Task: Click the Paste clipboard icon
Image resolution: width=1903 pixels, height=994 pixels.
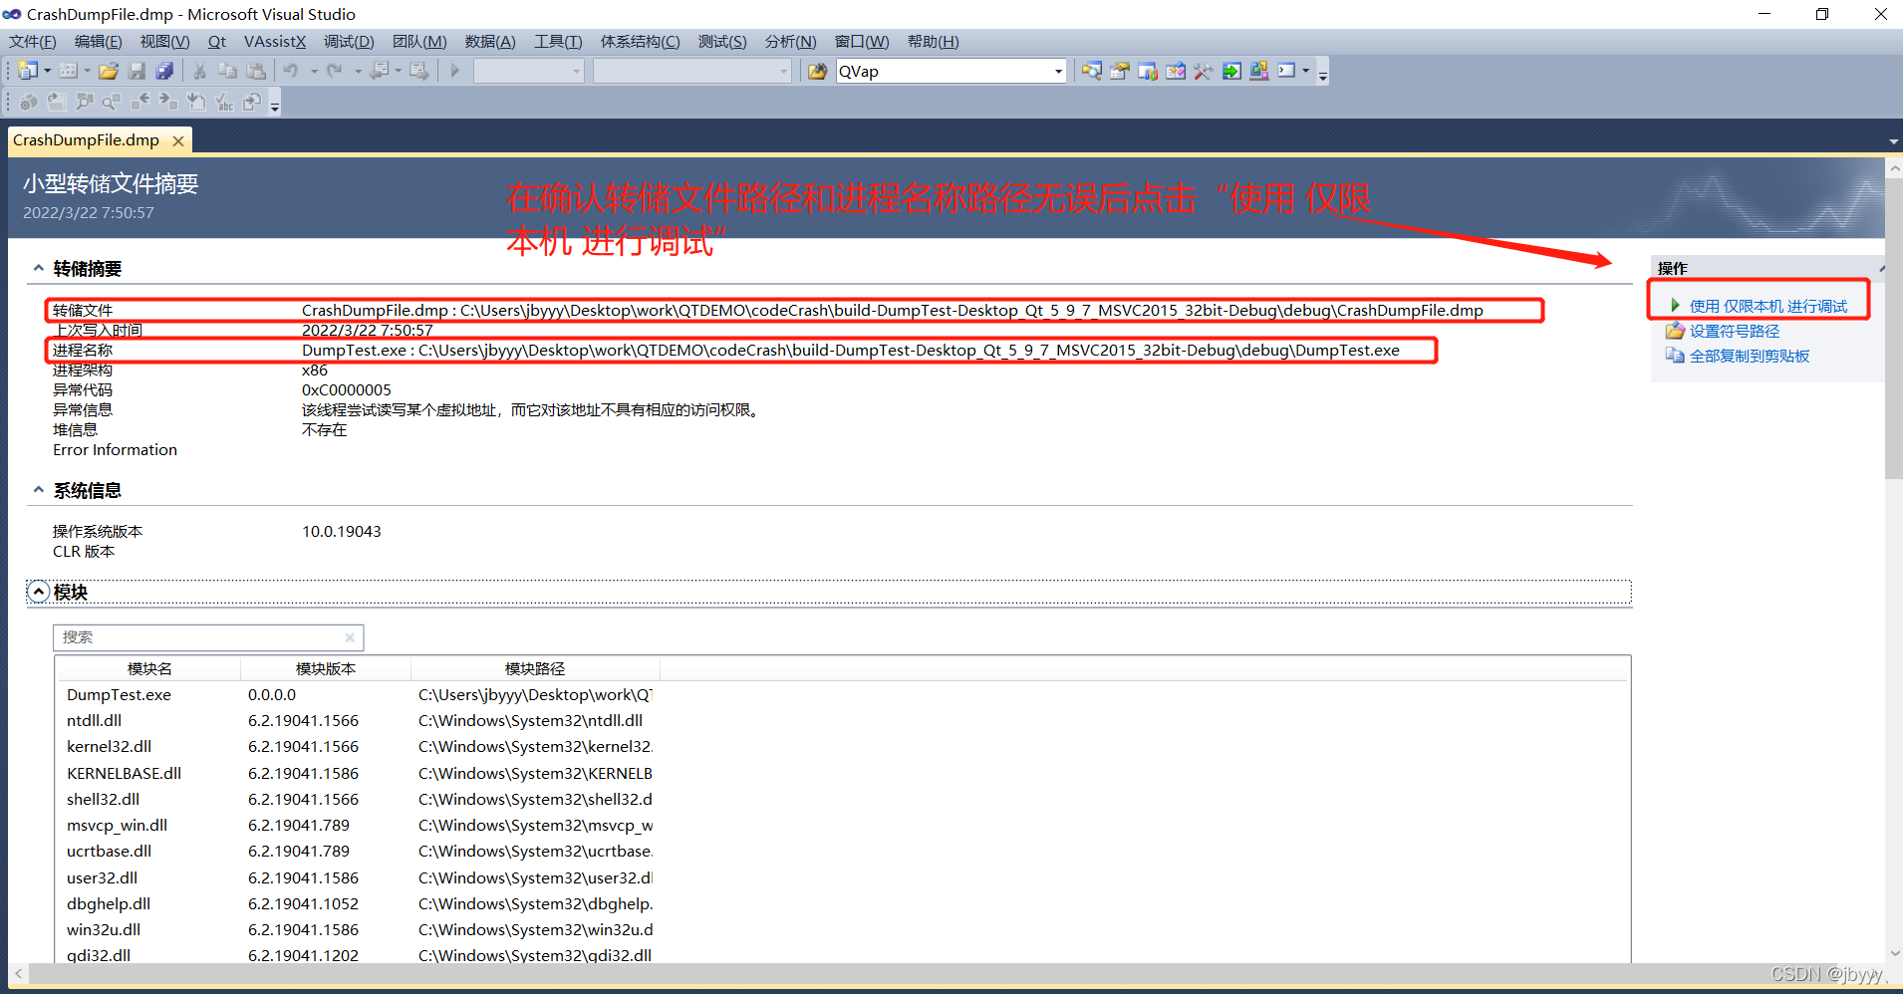Action: pos(256,71)
